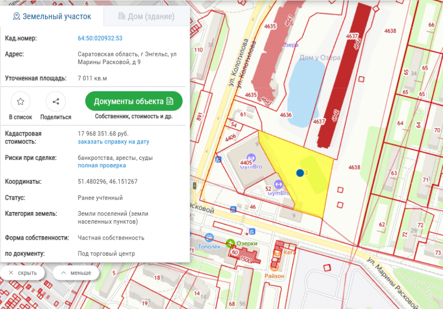Click status text Ранее учтенный
This screenshot has width=443, height=309.
[x=100, y=198]
